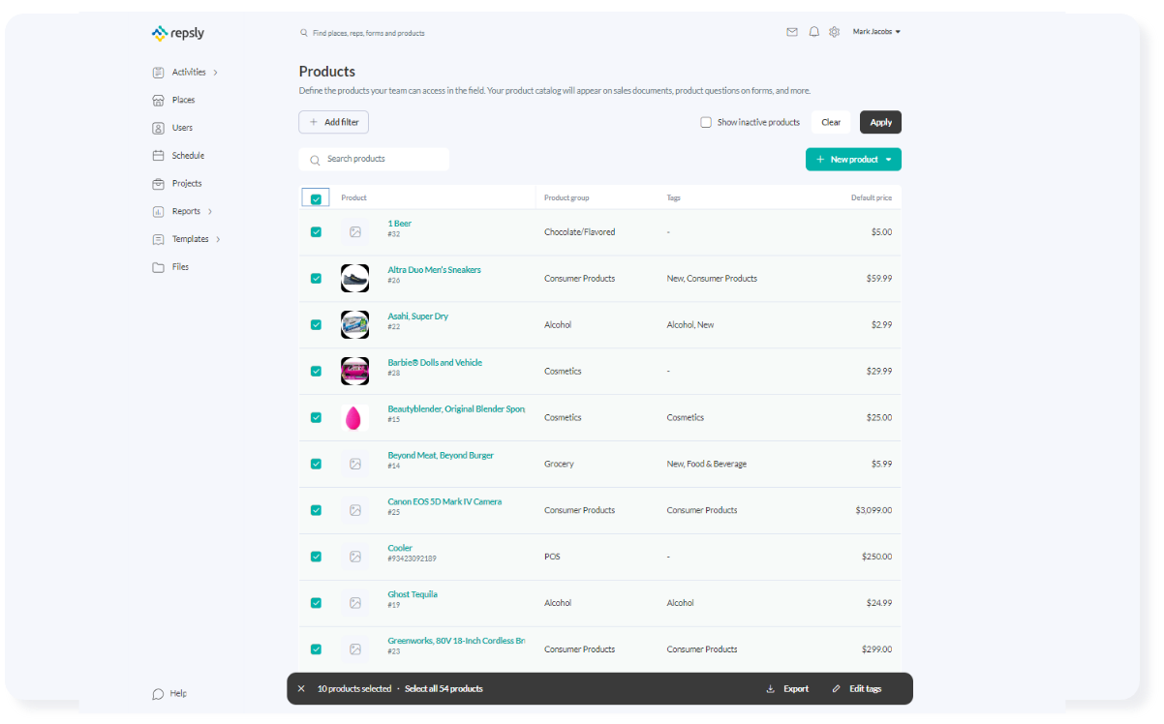Open Projects in the sidebar
Image resolution: width=1164 pixels, height=724 pixels.
[187, 184]
